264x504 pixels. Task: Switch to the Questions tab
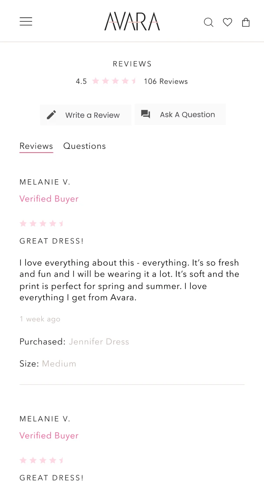pos(85,146)
